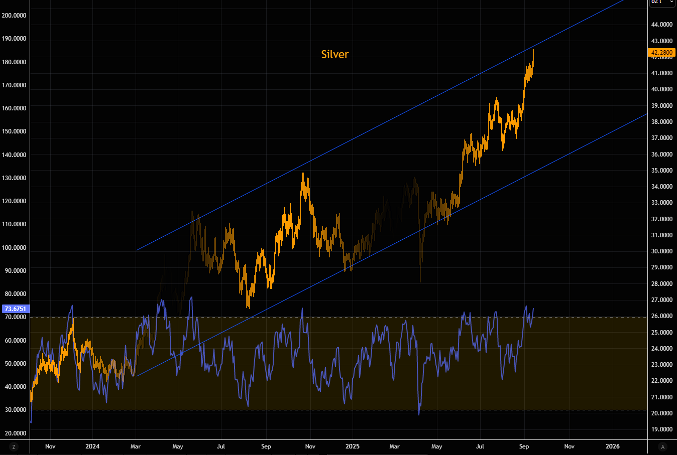Click the first Nov label on time axis
677x455 pixels.
[50, 446]
